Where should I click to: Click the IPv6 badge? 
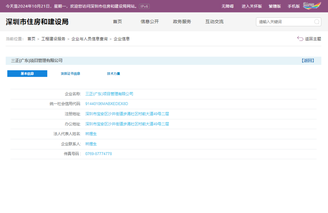144,6
